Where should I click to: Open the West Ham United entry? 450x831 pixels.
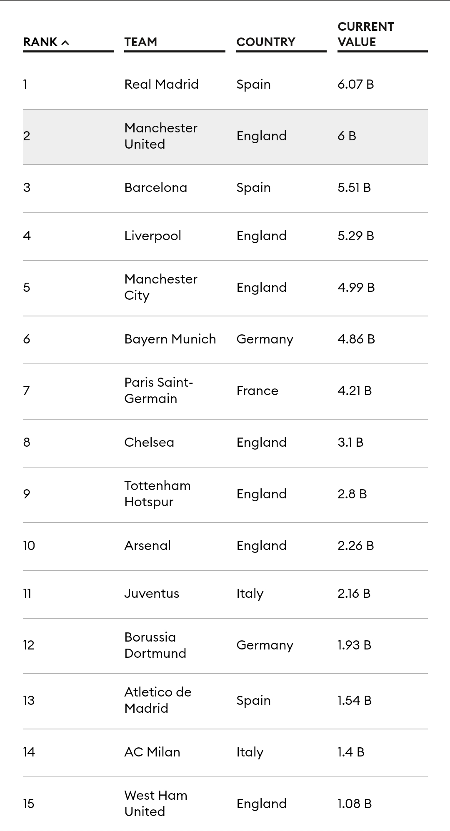[x=156, y=804]
